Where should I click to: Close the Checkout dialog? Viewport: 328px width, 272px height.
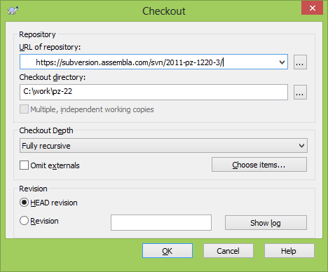312,8
